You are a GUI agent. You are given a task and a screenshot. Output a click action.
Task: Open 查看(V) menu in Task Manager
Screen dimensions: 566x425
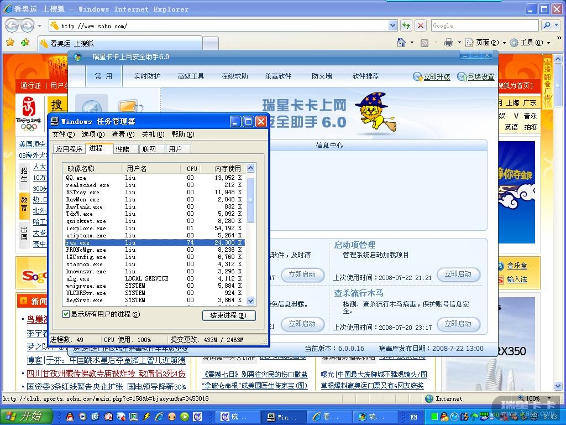coord(123,134)
